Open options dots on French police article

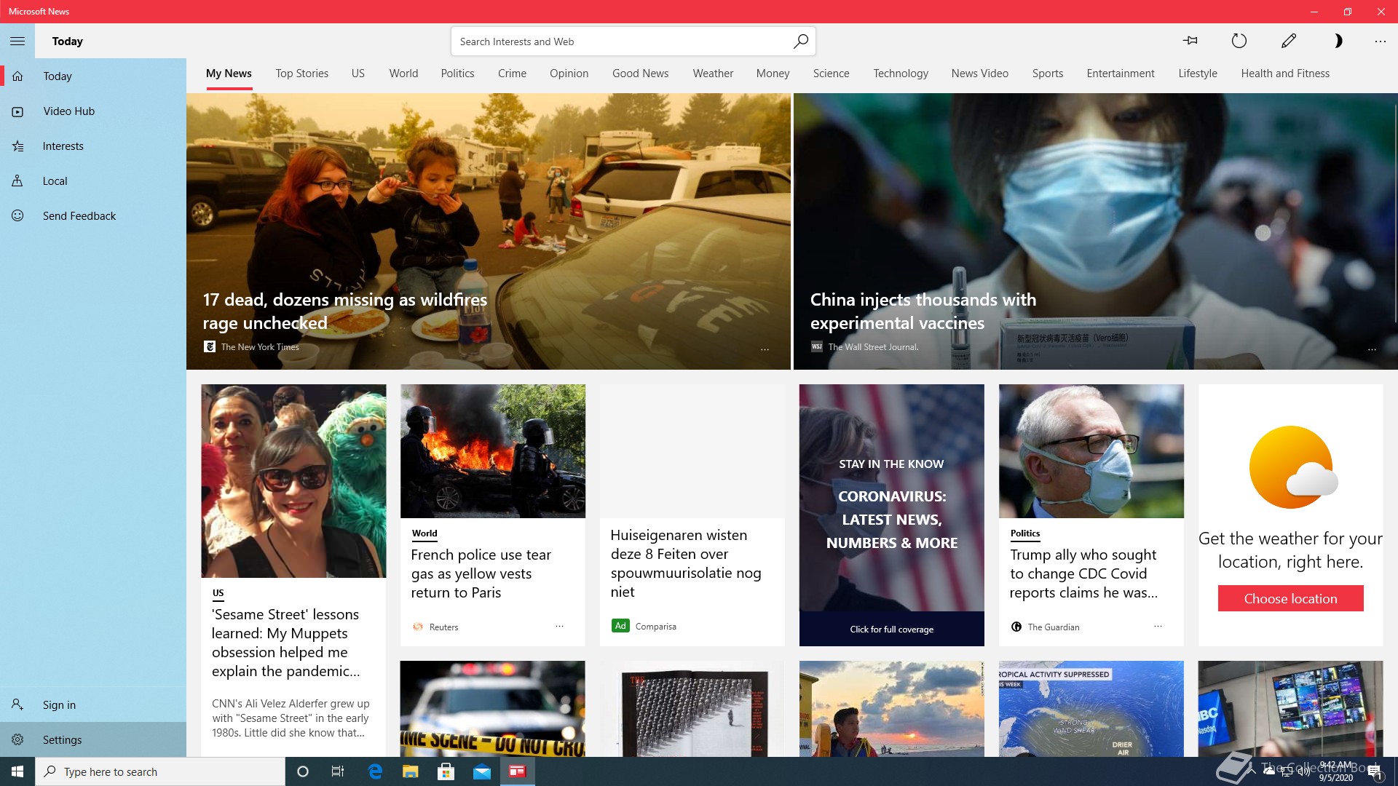pyautogui.click(x=559, y=626)
